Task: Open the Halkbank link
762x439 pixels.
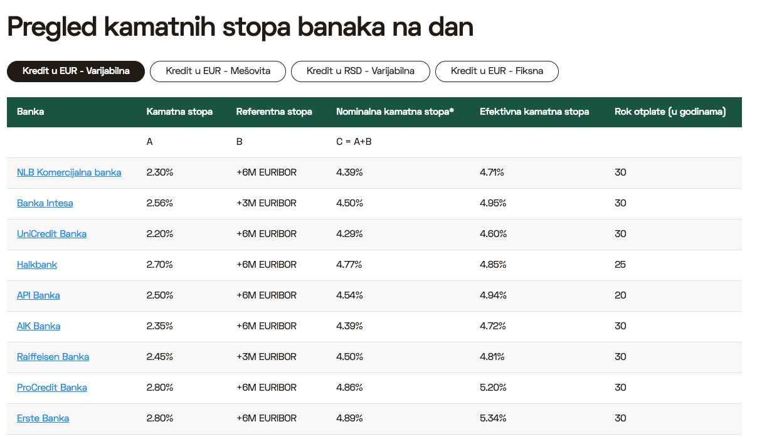Action: coord(37,265)
